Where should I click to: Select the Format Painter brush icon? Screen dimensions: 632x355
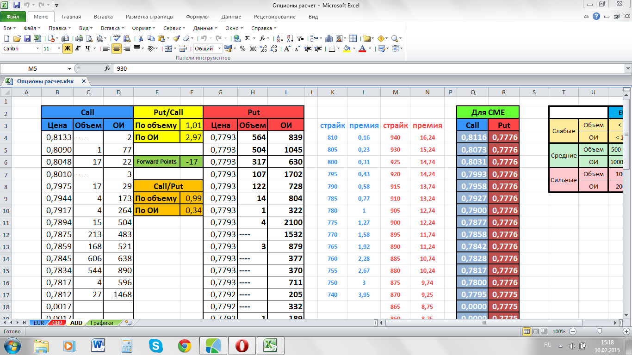(x=176, y=38)
